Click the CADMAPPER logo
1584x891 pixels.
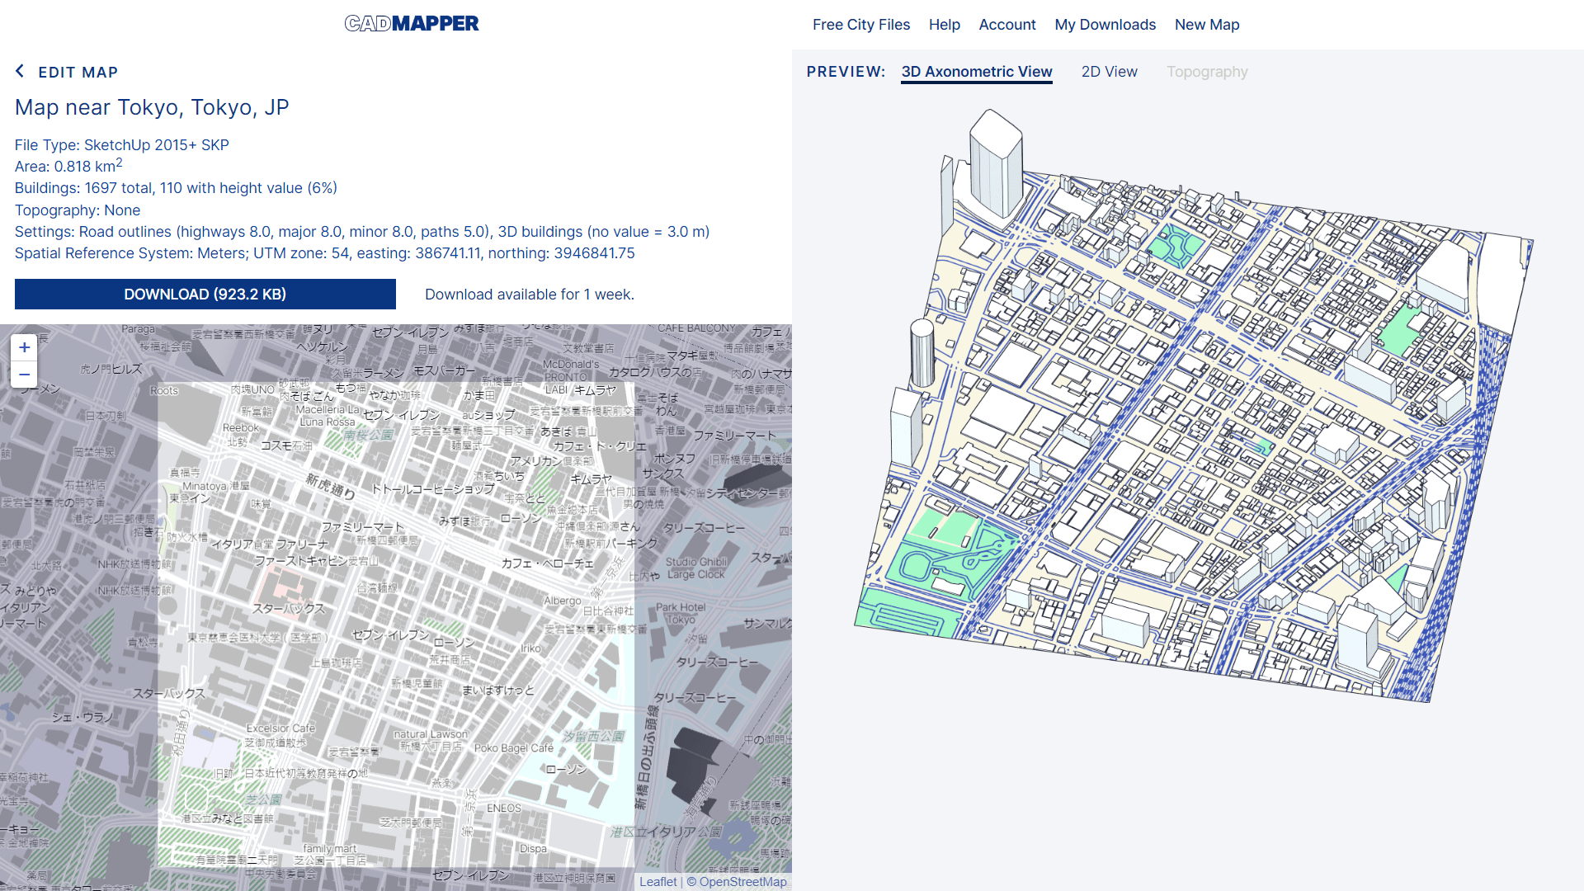click(x=411, y=23)
